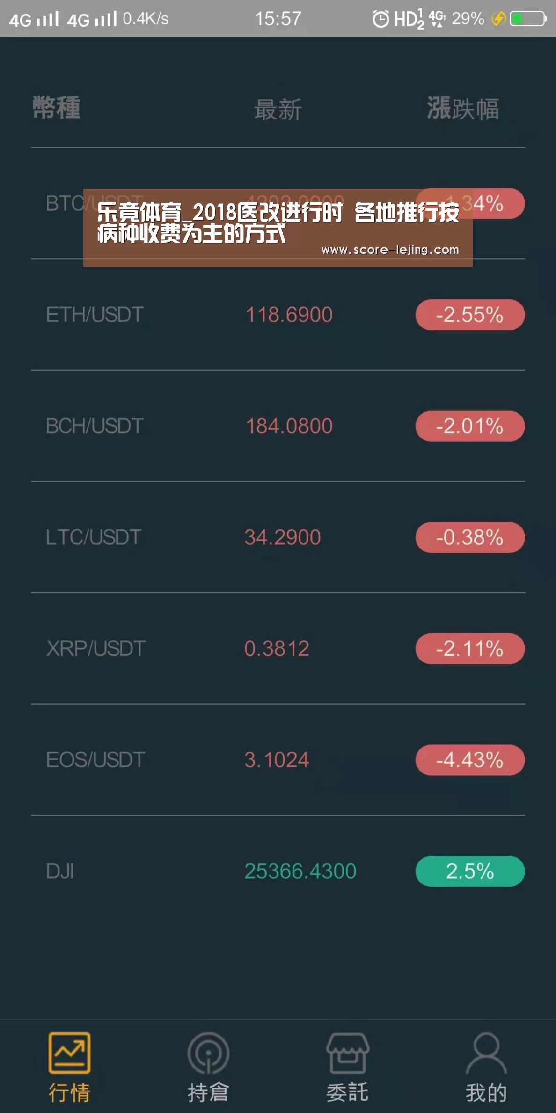Tap the 幣種 column header
The width and height of the screenshot is (556, 1113).
[x=57, y=108]
